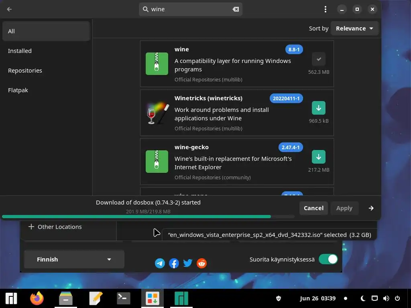Click the 969.5 kB size label

point(319,121)
